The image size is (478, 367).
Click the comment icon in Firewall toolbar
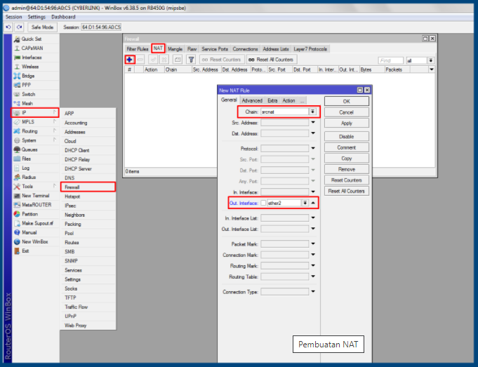click(178, 60)
